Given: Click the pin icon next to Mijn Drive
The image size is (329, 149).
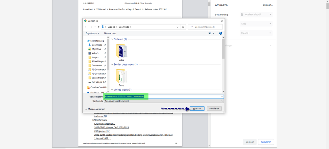Looking at the screenshot, I should pyautogui.click(x=105, y=49).
